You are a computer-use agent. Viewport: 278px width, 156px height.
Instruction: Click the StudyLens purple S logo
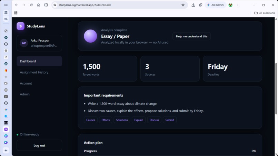pos(21,26)
